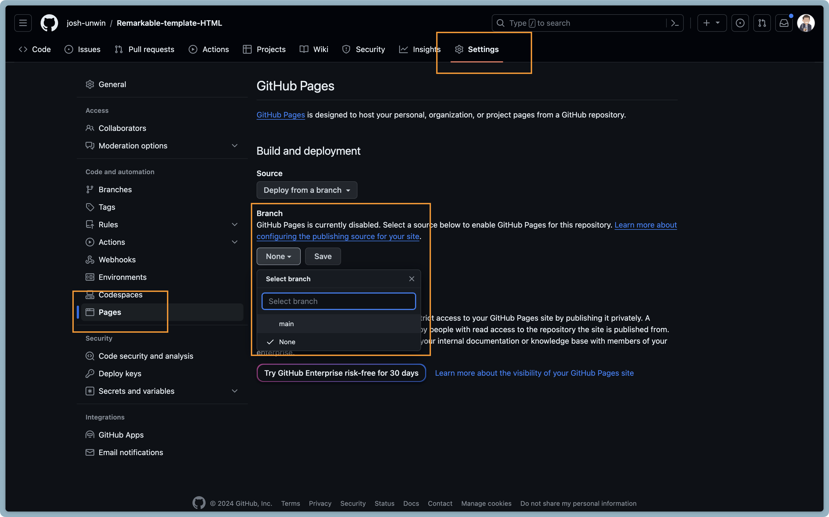Close the Select branch popup
Image resolution: width=829 pixels, height=517 pixels.
(411, 279)
